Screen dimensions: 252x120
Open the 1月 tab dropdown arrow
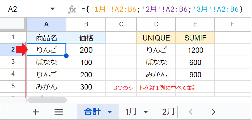(146, 112)
